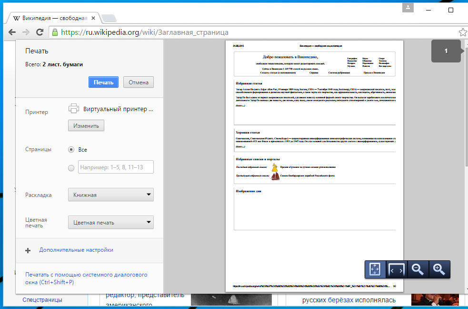Select the Все pages radio button

(x=70, y=149)
